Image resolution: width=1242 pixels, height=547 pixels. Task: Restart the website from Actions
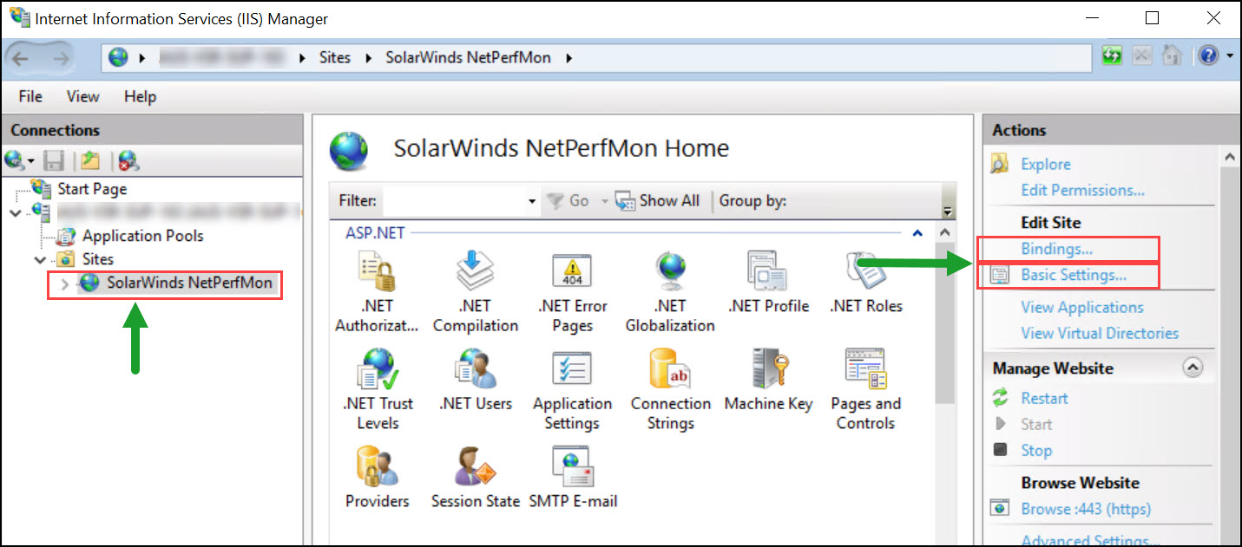(1044, 399)
